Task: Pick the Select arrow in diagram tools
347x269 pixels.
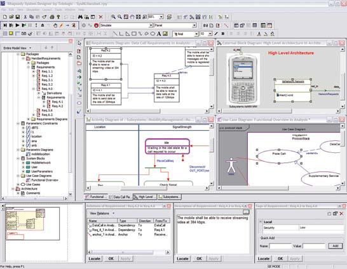Action: [x=79, y=43]
